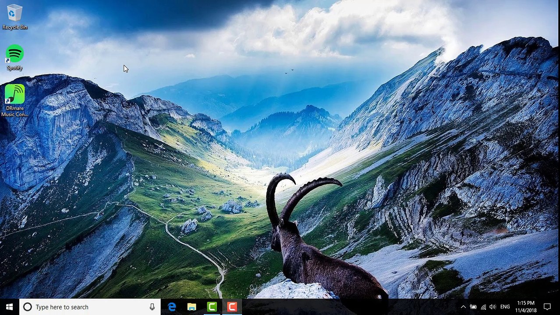
Task: Show hidden system tray icons
Action: [x=463, y=307]
